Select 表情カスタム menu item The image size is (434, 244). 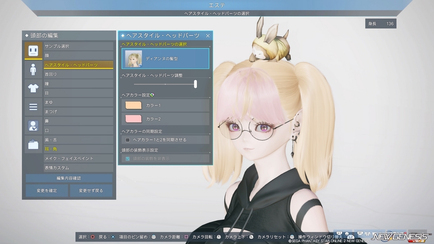[x=78, y=168]
